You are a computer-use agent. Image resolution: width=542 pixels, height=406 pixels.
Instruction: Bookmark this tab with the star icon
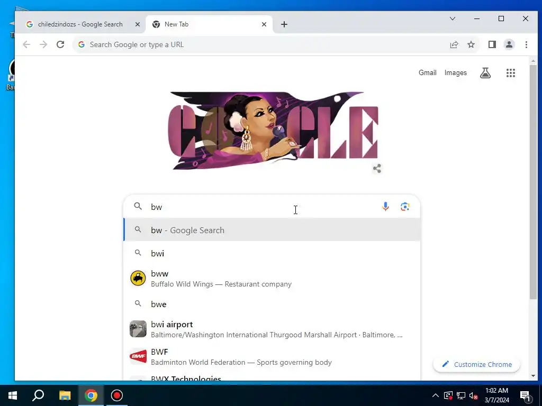471,44
